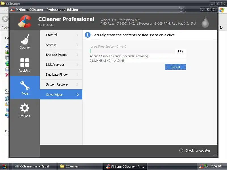Click 'Wipe Free Space - Drive C' label
Image resolution: width=227 pixels, height=170 pixels.
108,46
